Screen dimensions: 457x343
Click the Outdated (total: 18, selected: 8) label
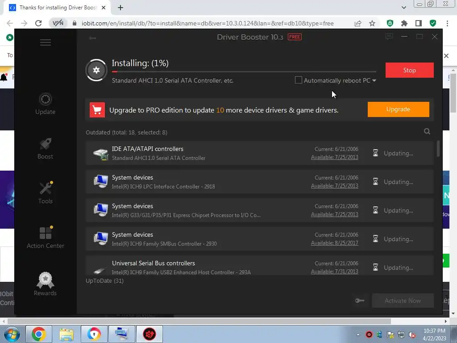click(x=126, y=132)
